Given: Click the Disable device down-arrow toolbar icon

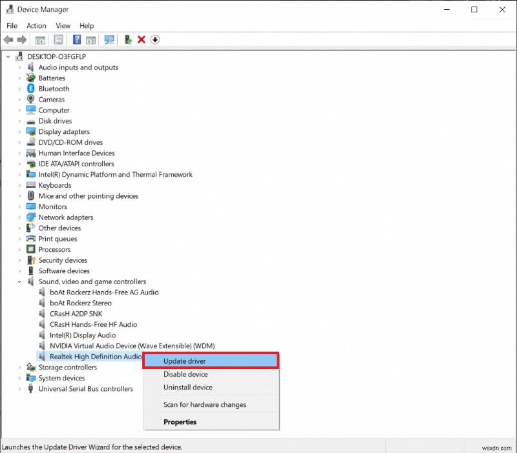Looking at the screenshot, I should click(155, 39).
